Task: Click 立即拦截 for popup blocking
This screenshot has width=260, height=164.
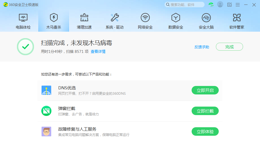Action: (205, 111)
